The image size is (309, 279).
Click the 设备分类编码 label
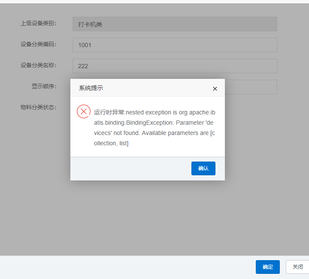pyautogui.click(x=39, y=44)
